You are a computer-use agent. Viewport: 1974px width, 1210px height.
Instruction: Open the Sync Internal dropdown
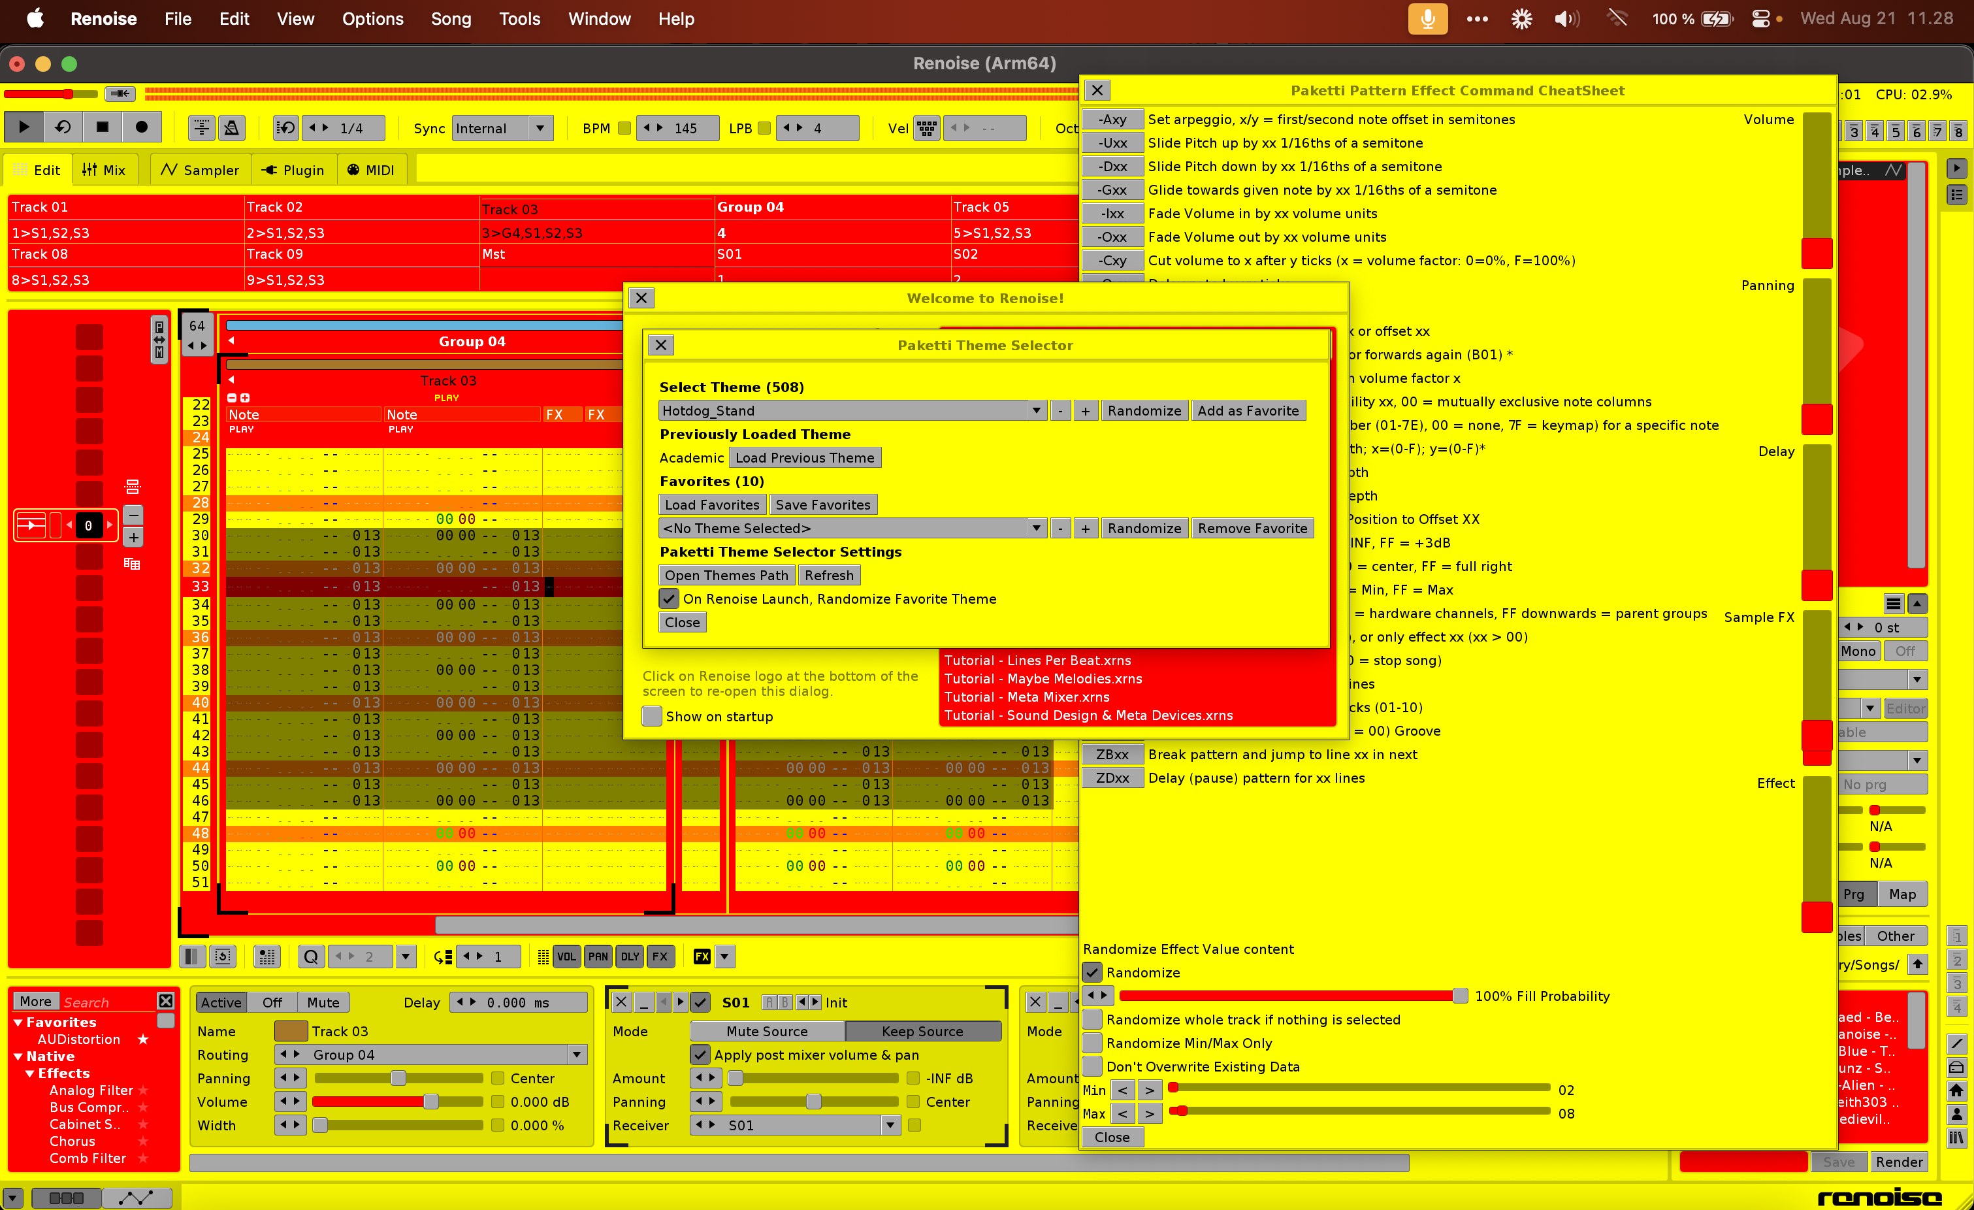(x=541, y=128)
